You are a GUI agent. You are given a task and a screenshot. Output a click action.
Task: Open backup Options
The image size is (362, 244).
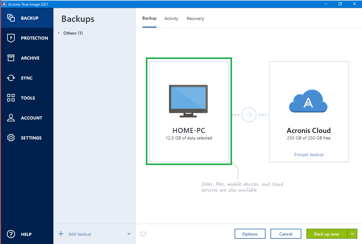(250, 233)
